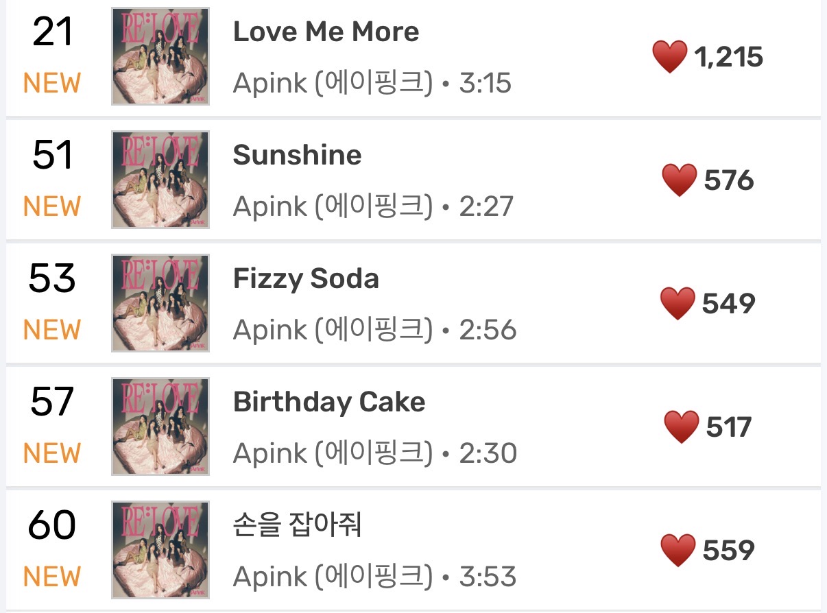Image resolution: width=827 pixels, height=613 pixels.
Task: Click the 손을 잡아줘 song title
Action: coord(297,526)
